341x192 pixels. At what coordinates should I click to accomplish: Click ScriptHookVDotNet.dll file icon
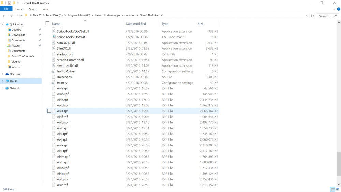tap(54, 31)
